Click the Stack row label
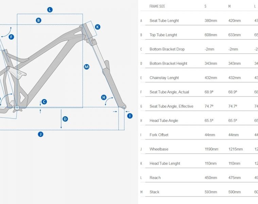This screenshot has width=258, height=204. (x=154, y=192)
